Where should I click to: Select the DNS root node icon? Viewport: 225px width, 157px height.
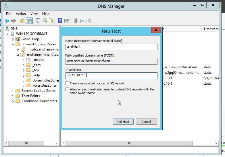[x=7, y=29]
